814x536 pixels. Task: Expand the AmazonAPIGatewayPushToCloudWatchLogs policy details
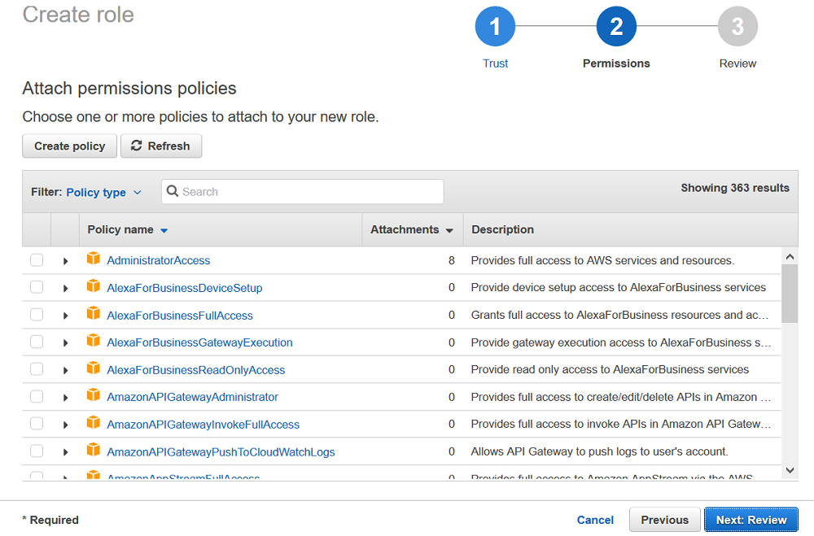pos(65,452)
